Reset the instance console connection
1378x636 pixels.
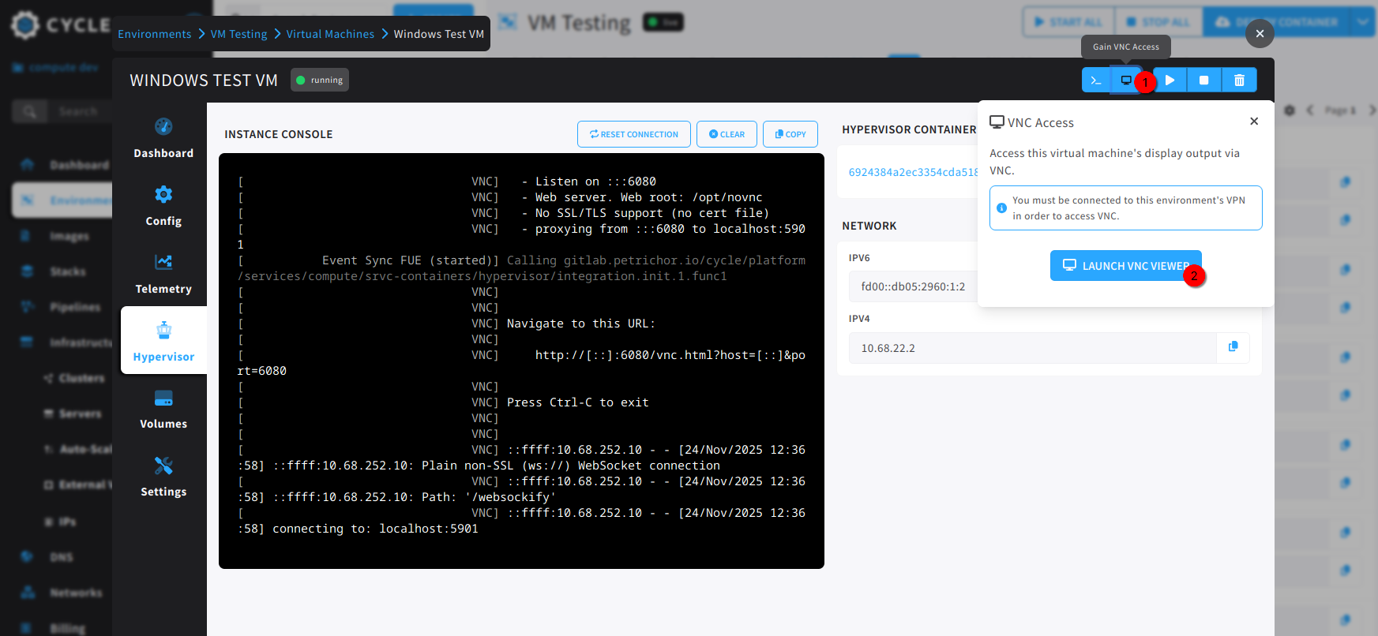[634, 134]
